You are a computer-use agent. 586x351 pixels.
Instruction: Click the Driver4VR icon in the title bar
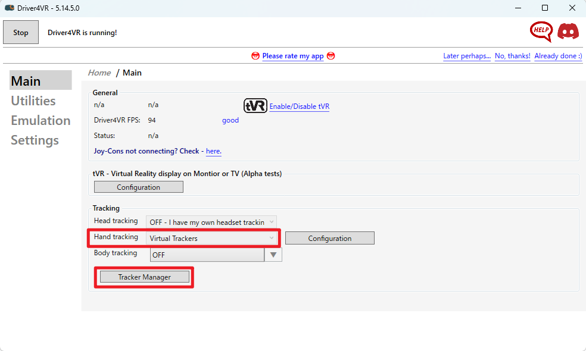click(x=10, y=8)
